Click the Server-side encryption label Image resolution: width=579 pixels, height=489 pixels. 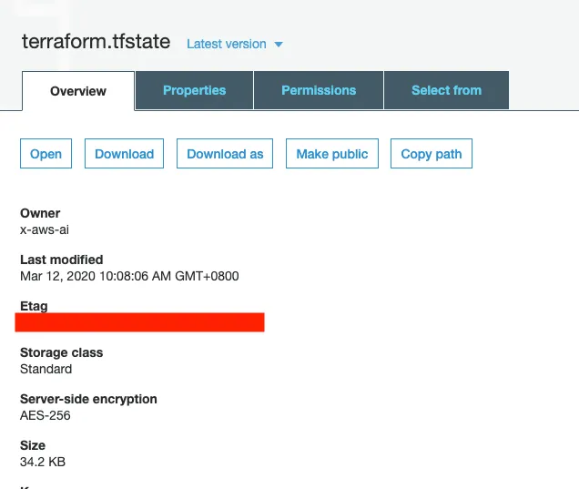coord(88,399)
